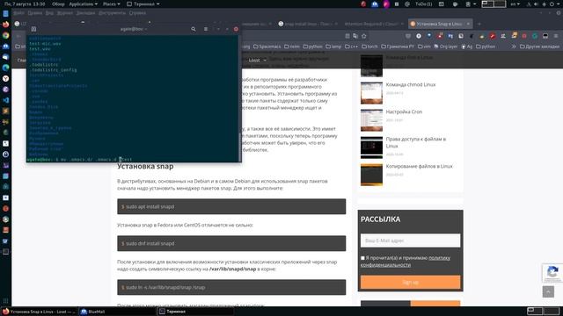
Task: Focus the 'Ваш E-Mail адрес' input field
Action: [x=411, y=241]
